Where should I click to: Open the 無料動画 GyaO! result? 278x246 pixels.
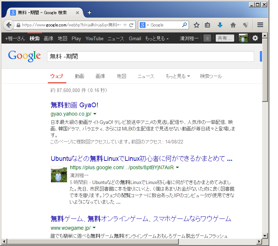(x=74, y=105)
